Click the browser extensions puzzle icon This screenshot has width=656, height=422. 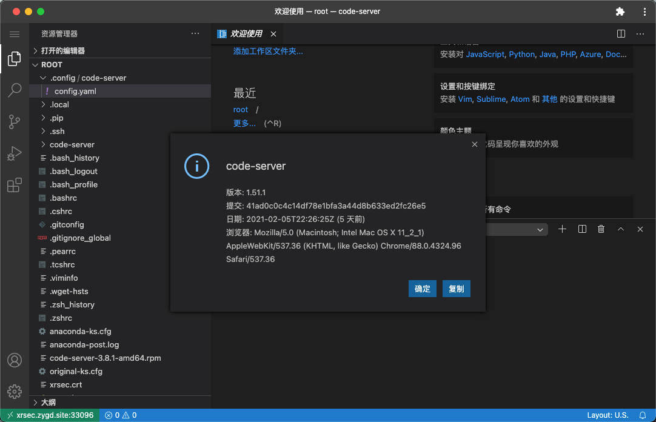pos(620,12)
